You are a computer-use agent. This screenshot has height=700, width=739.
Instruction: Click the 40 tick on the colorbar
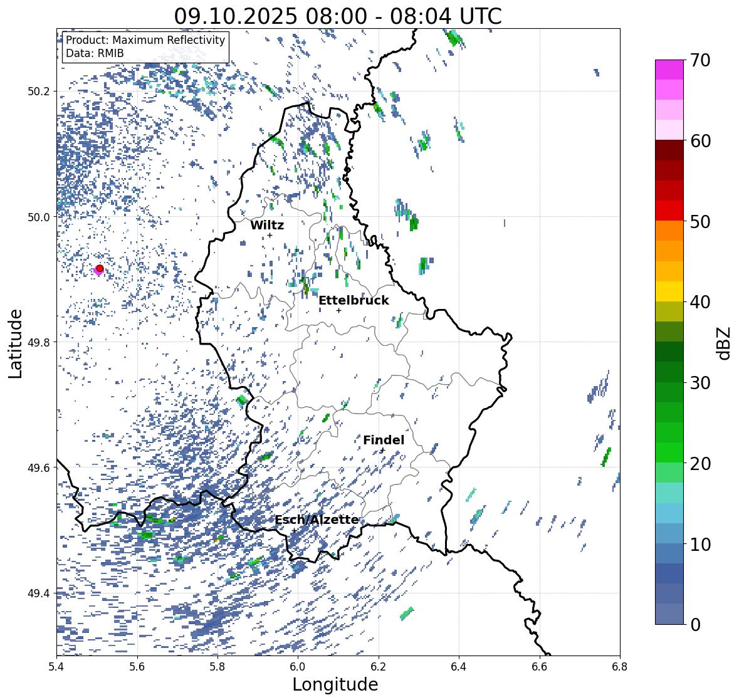[700, 302]
